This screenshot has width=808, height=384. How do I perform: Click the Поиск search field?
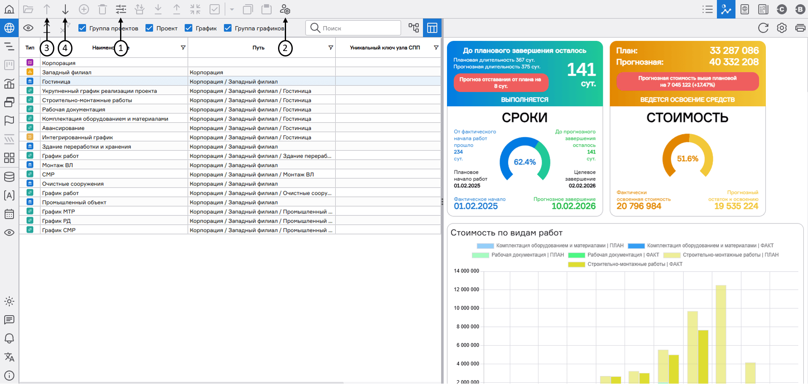358,28
